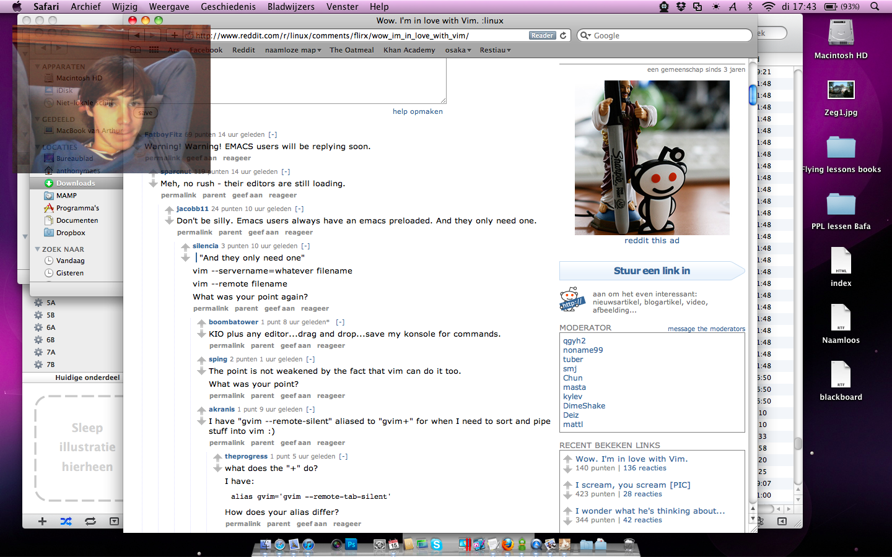
Task: Click the help opmaken link
Action: [418, 111]
